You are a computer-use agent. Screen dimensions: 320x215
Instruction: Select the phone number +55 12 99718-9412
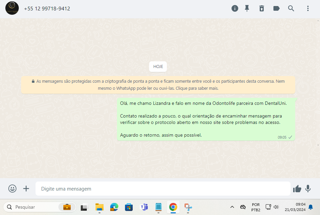click(47, 9)
